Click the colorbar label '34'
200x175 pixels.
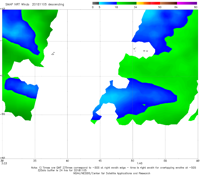click(135, 7)
